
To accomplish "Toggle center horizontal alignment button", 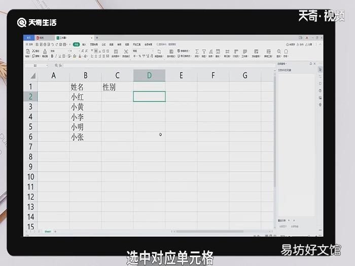I will [x=96, y=56].
